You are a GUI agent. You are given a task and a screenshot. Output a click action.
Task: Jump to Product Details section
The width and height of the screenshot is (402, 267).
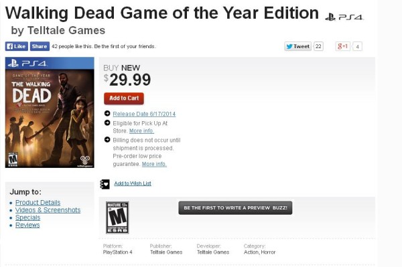[38, 203]
